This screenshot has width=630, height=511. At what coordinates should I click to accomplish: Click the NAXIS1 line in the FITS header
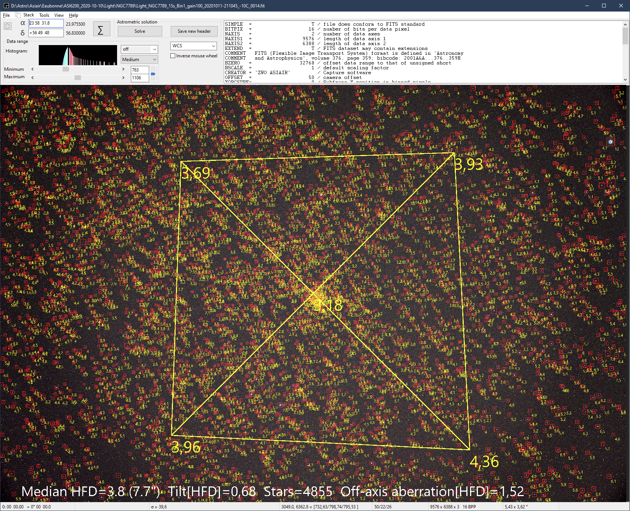[305, 39]
